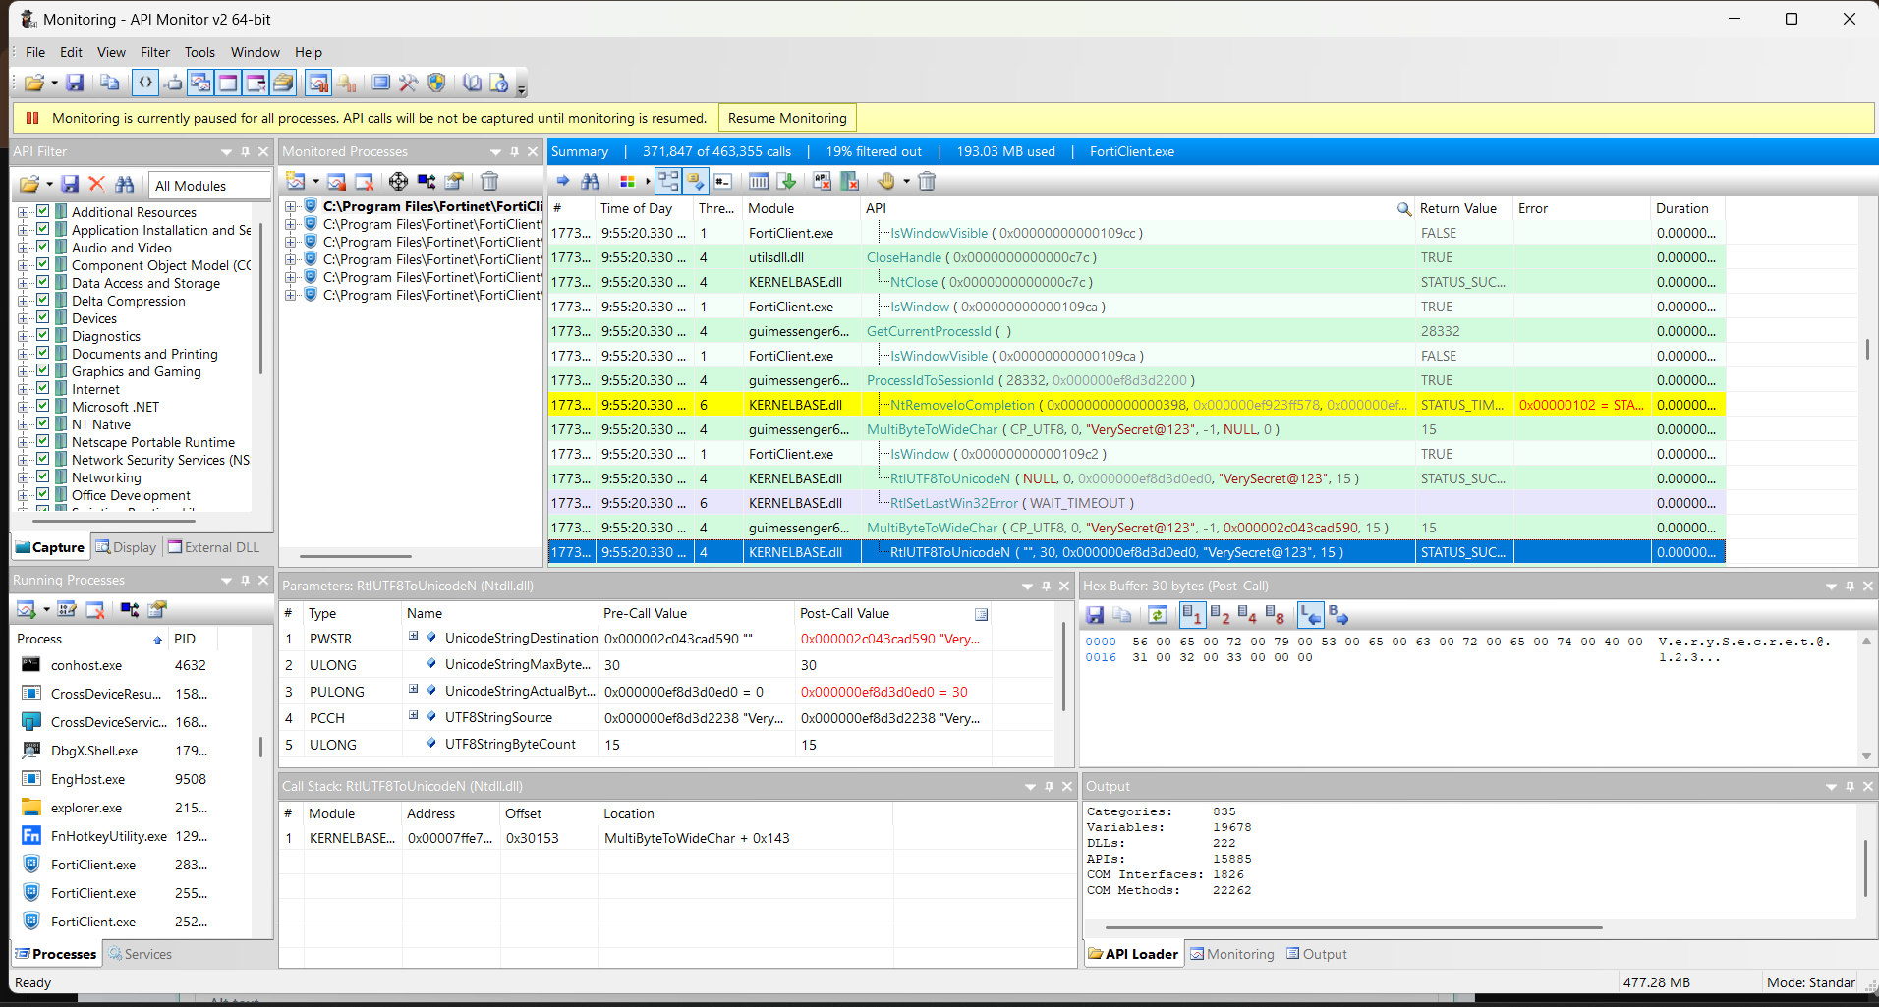Expand the Graphics and Gaming node
This screenshot has height=1007, width=1879.
24,371
